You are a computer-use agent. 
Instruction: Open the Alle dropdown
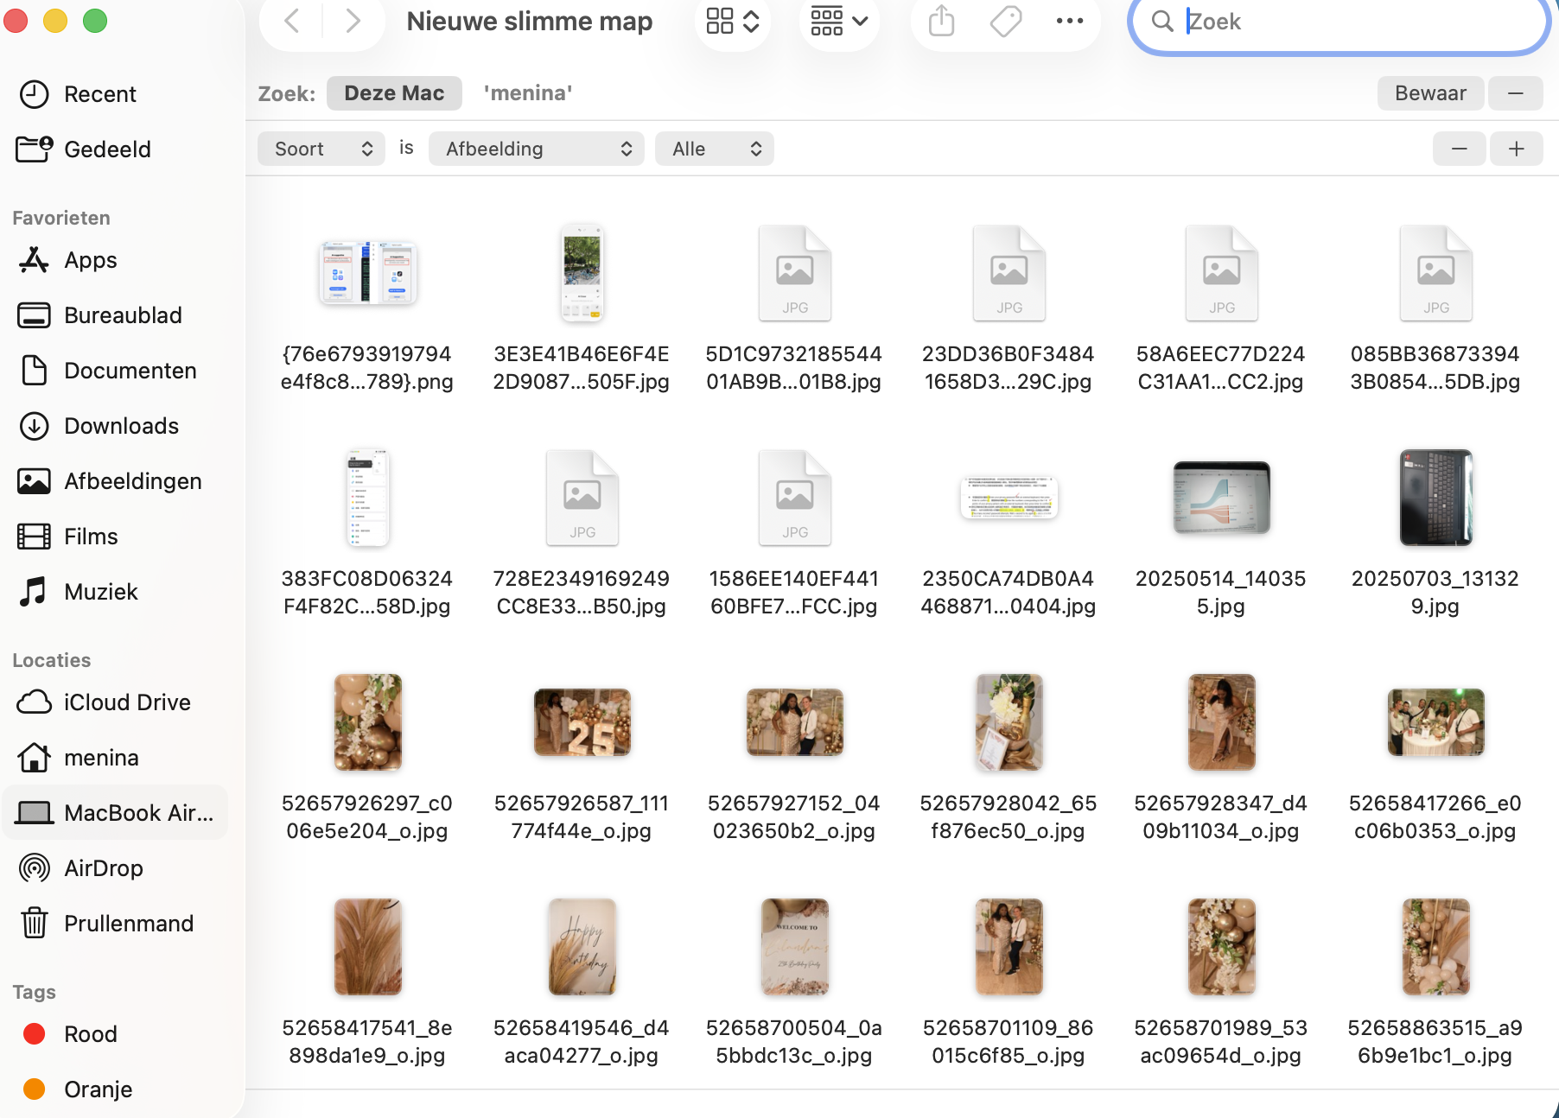coord(714,149)
